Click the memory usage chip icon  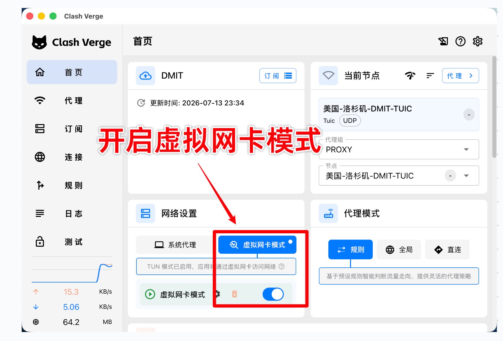[36, 322]
